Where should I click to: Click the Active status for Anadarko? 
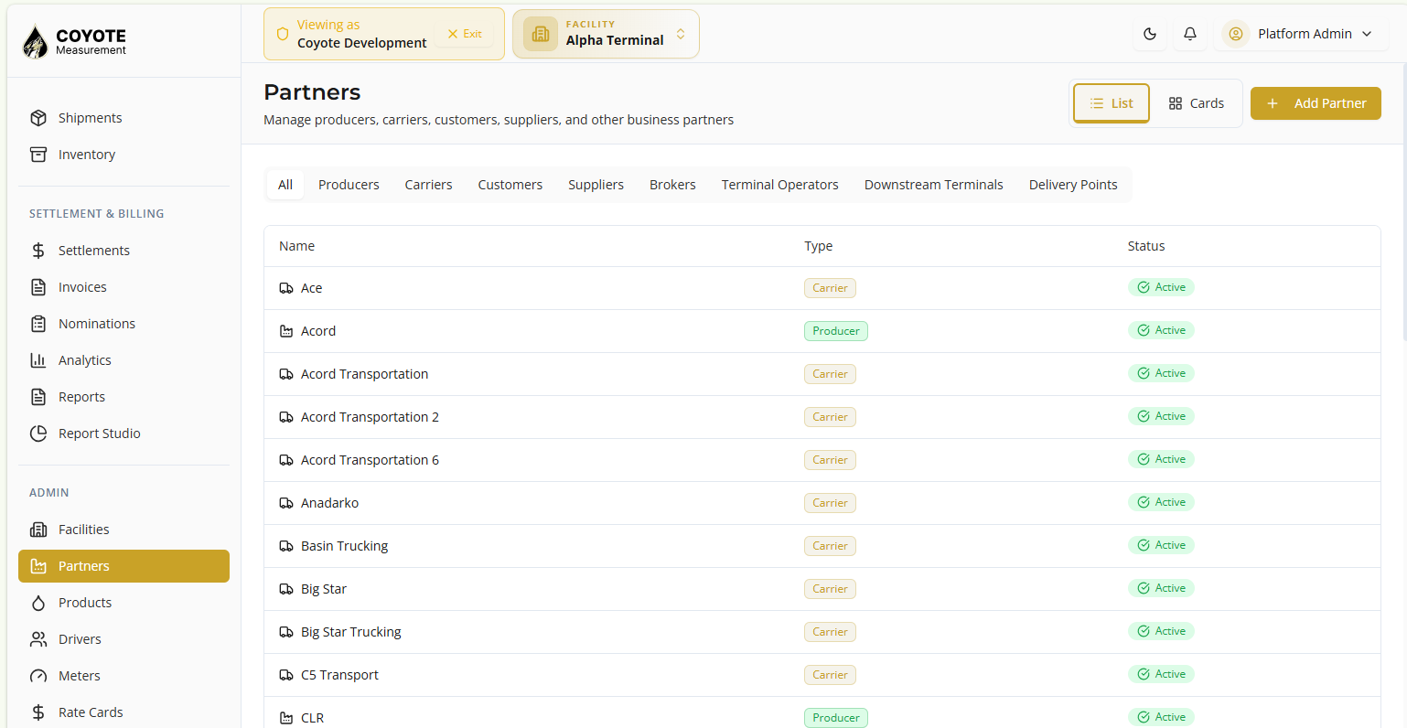pyautogui.click(x=1161, y=502)
